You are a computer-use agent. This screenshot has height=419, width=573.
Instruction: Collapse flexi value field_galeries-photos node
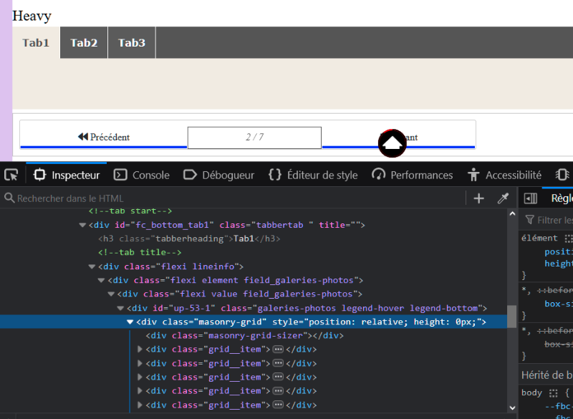[x=111, y=294]
